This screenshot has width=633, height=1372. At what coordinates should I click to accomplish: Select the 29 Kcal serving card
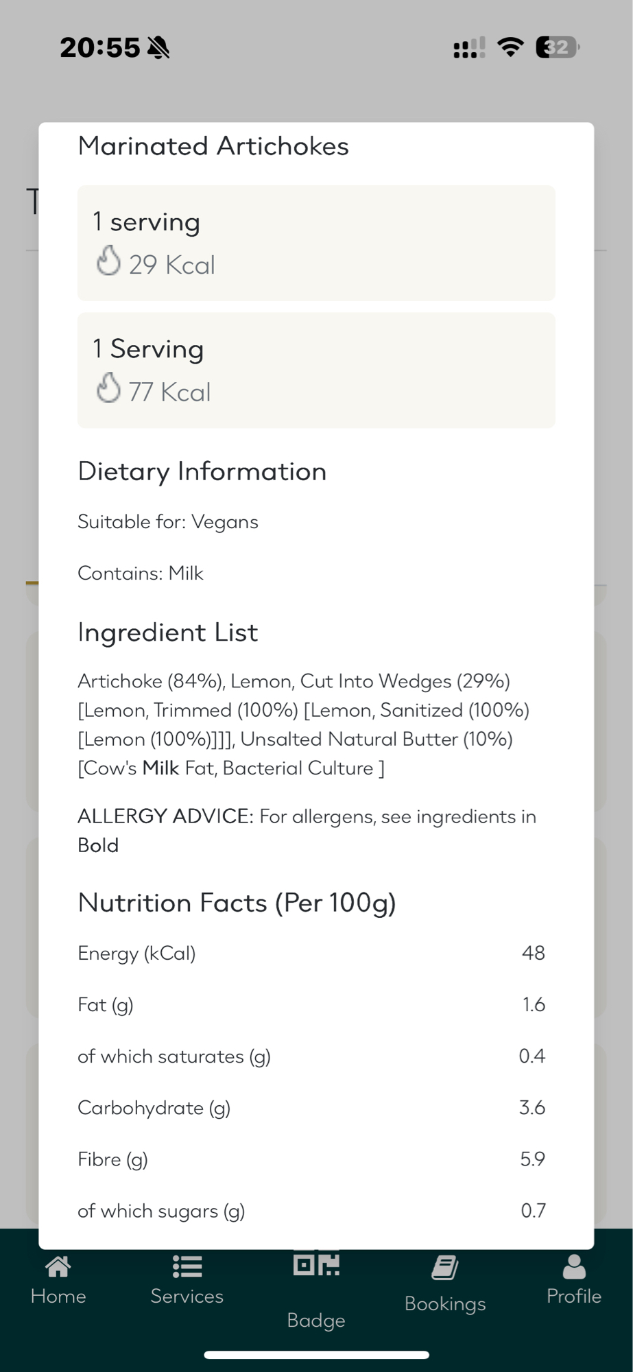pos(316,243)
